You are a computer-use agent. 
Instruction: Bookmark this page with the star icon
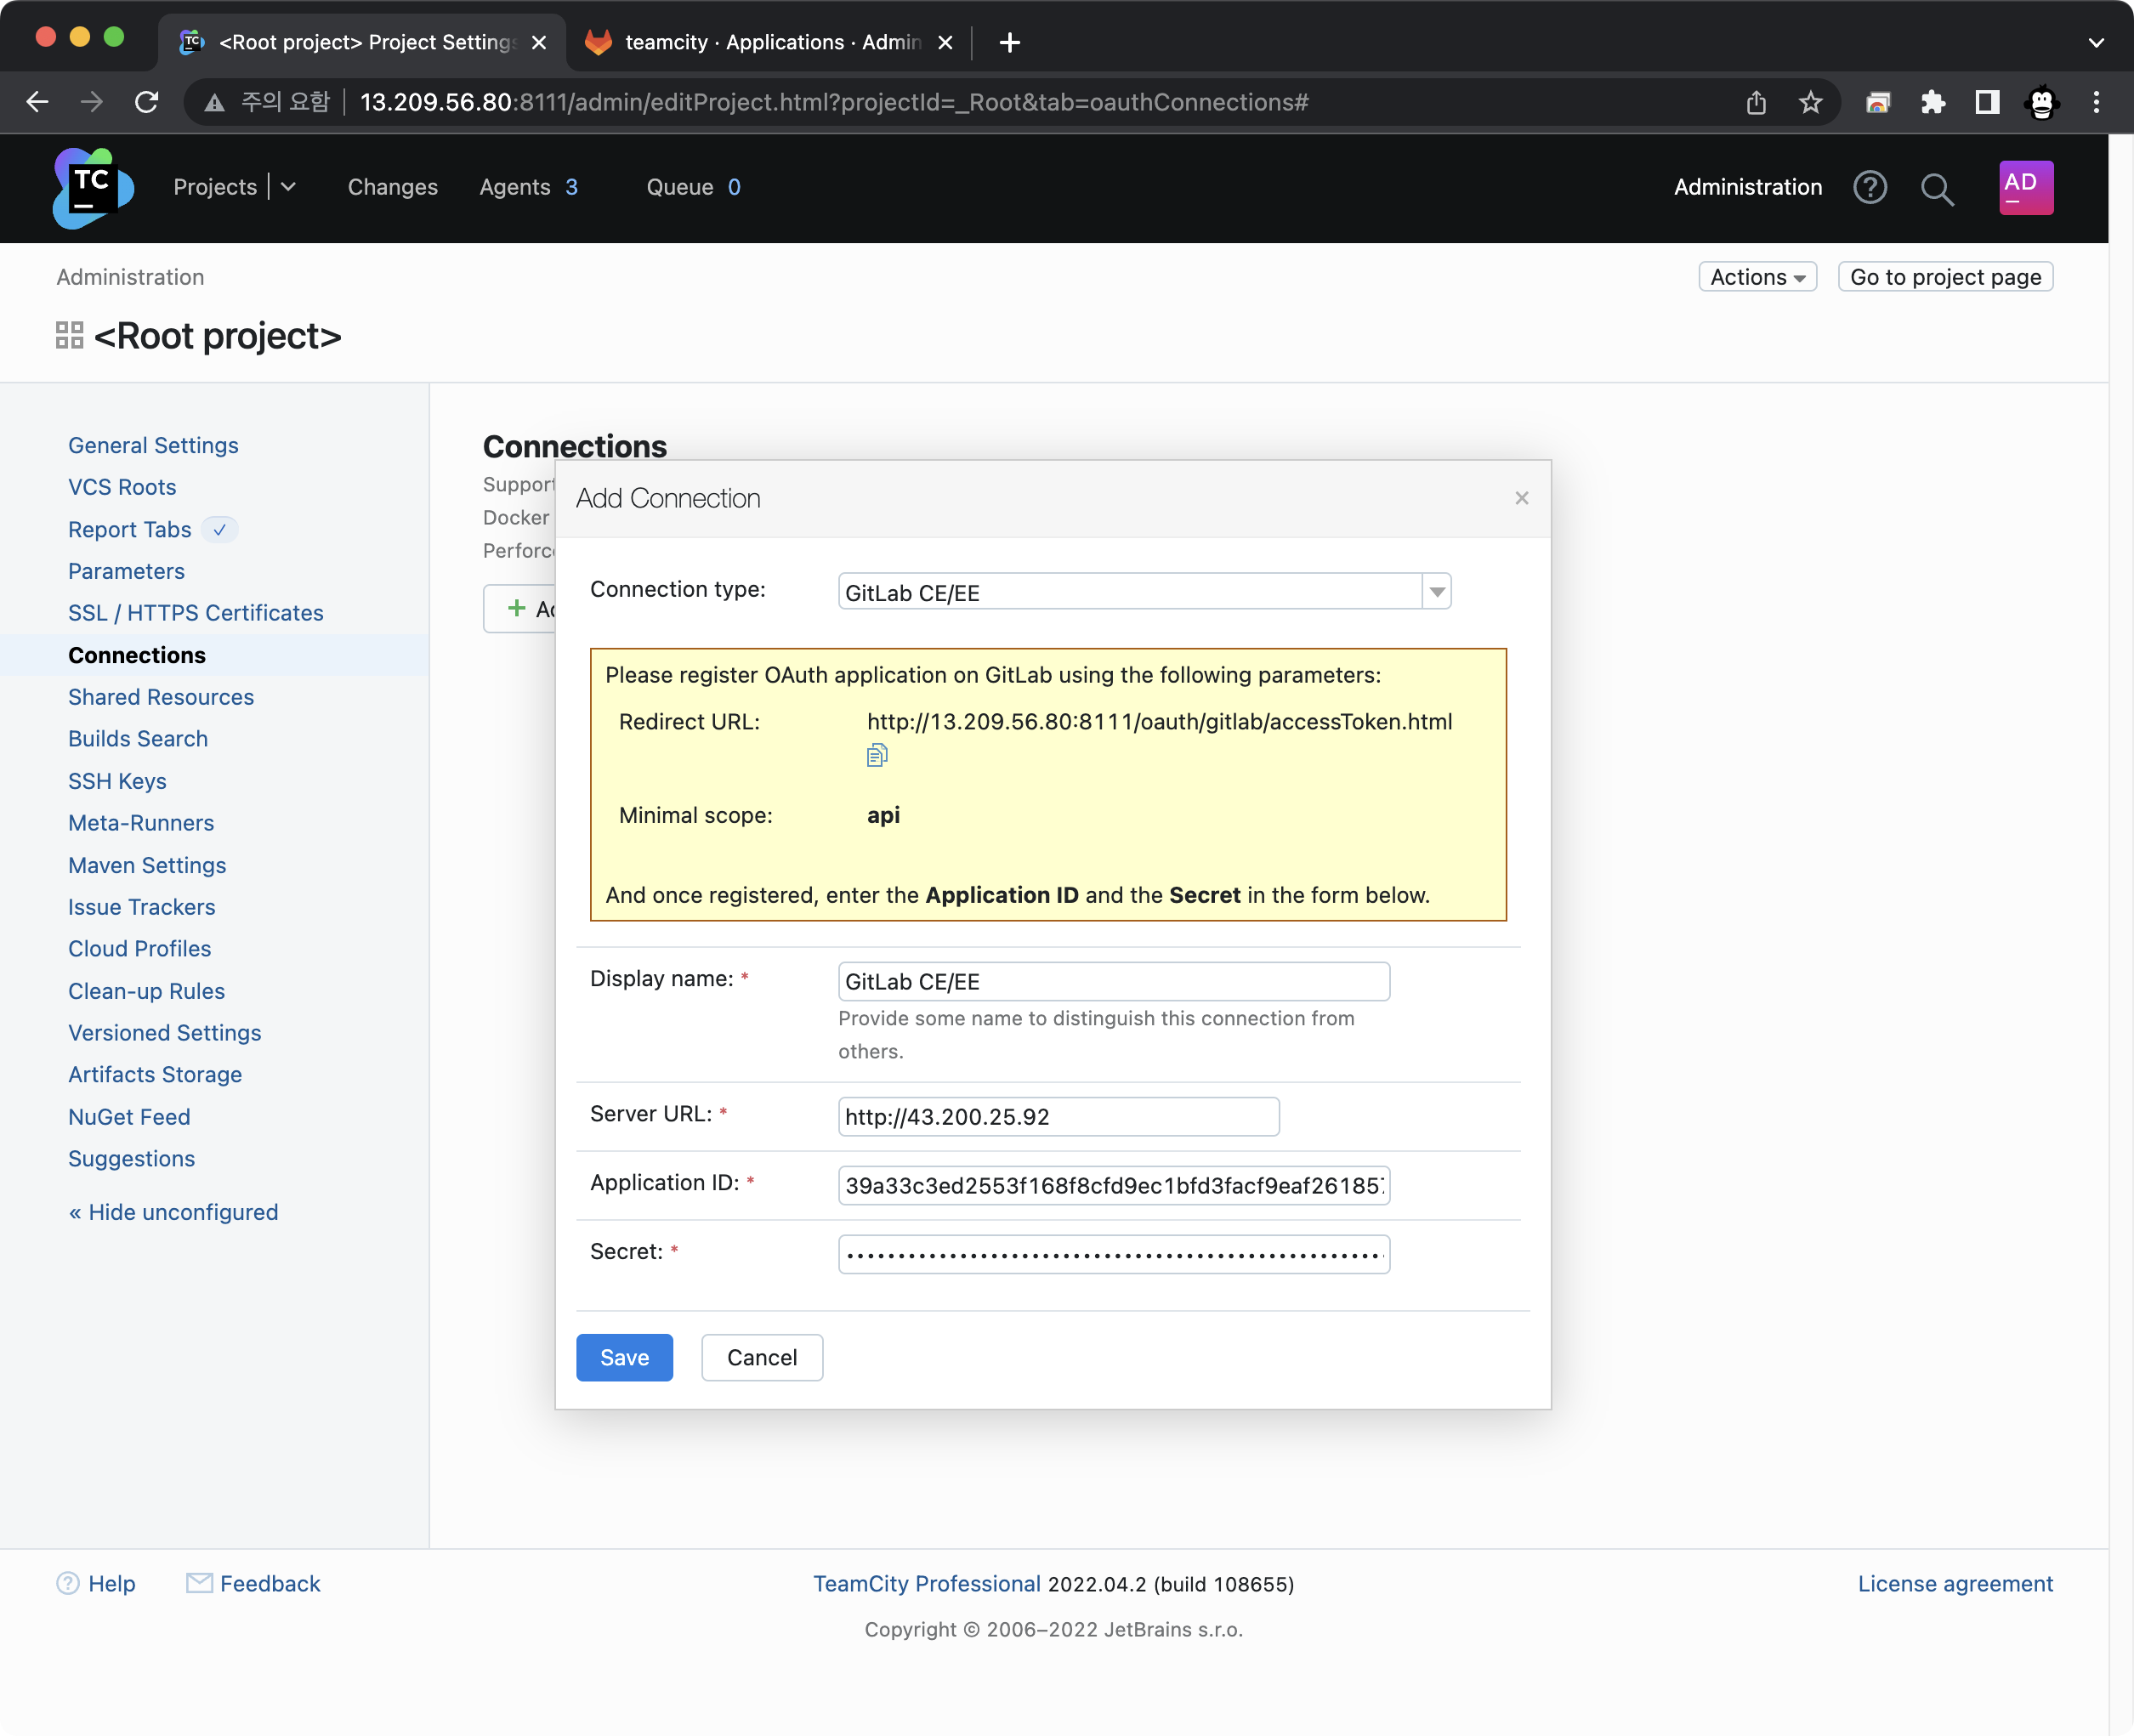(1810, 102)
